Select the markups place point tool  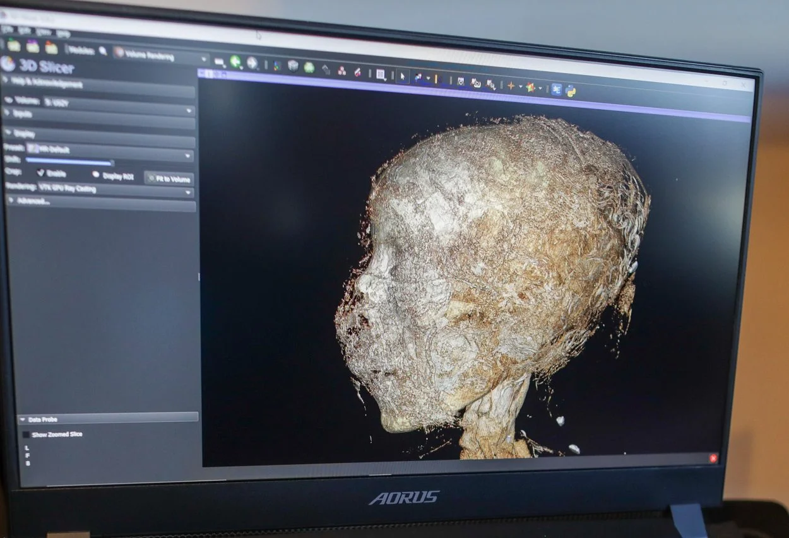pyautogui.click(x=418, y=77)
